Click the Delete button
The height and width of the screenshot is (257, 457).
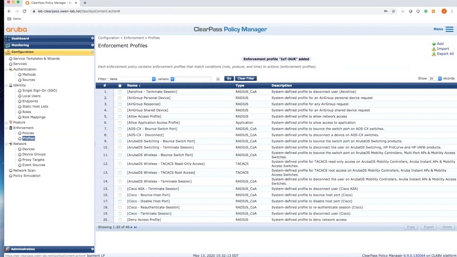click(447, 227)
